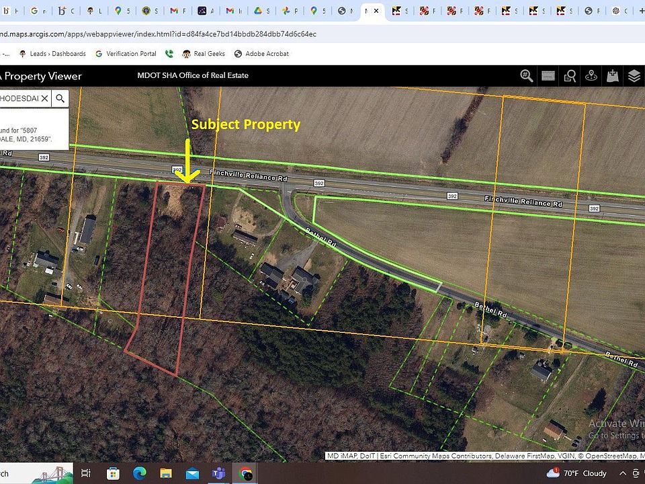Click the magnifier search button
The height and width of the screenshot is (484, 645).
pyautogui.click(x=60, y=98)
